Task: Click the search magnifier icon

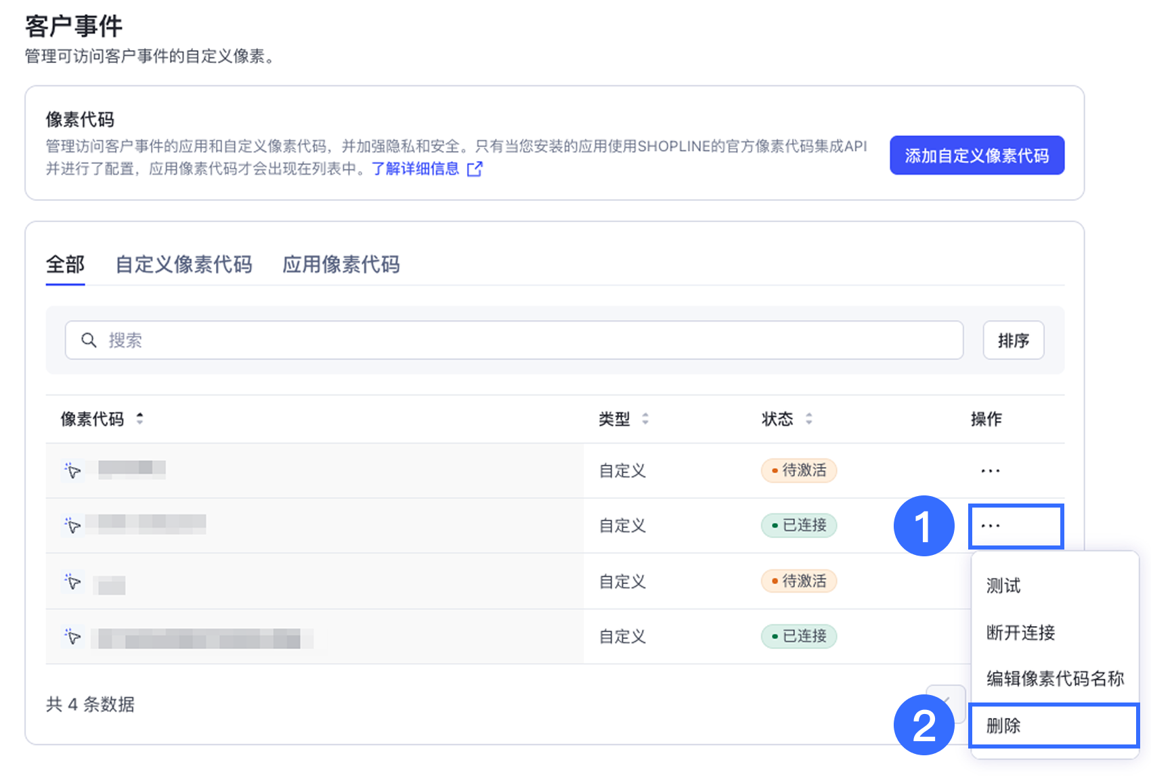Action: point(89,340)
